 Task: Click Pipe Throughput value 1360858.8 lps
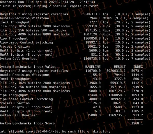pyautogui.click(x=96, y=39)
